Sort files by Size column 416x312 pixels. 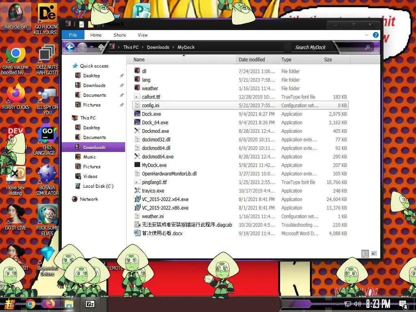coord(335,60)
